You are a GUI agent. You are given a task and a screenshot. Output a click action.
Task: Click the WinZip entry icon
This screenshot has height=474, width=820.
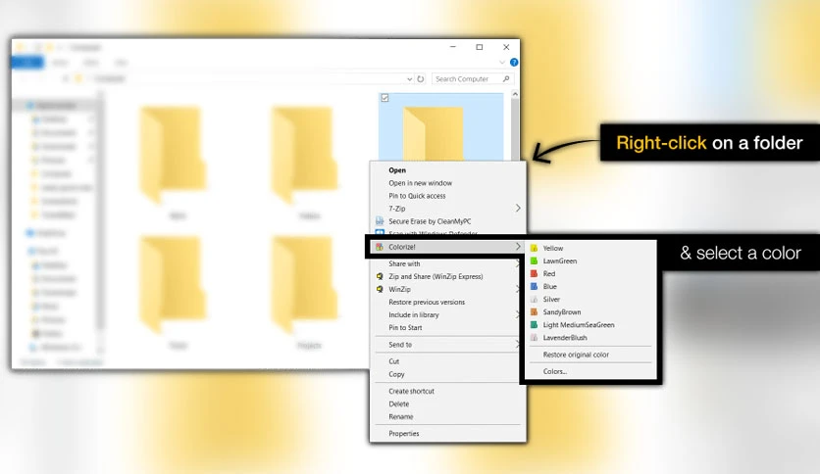point(380,289)
